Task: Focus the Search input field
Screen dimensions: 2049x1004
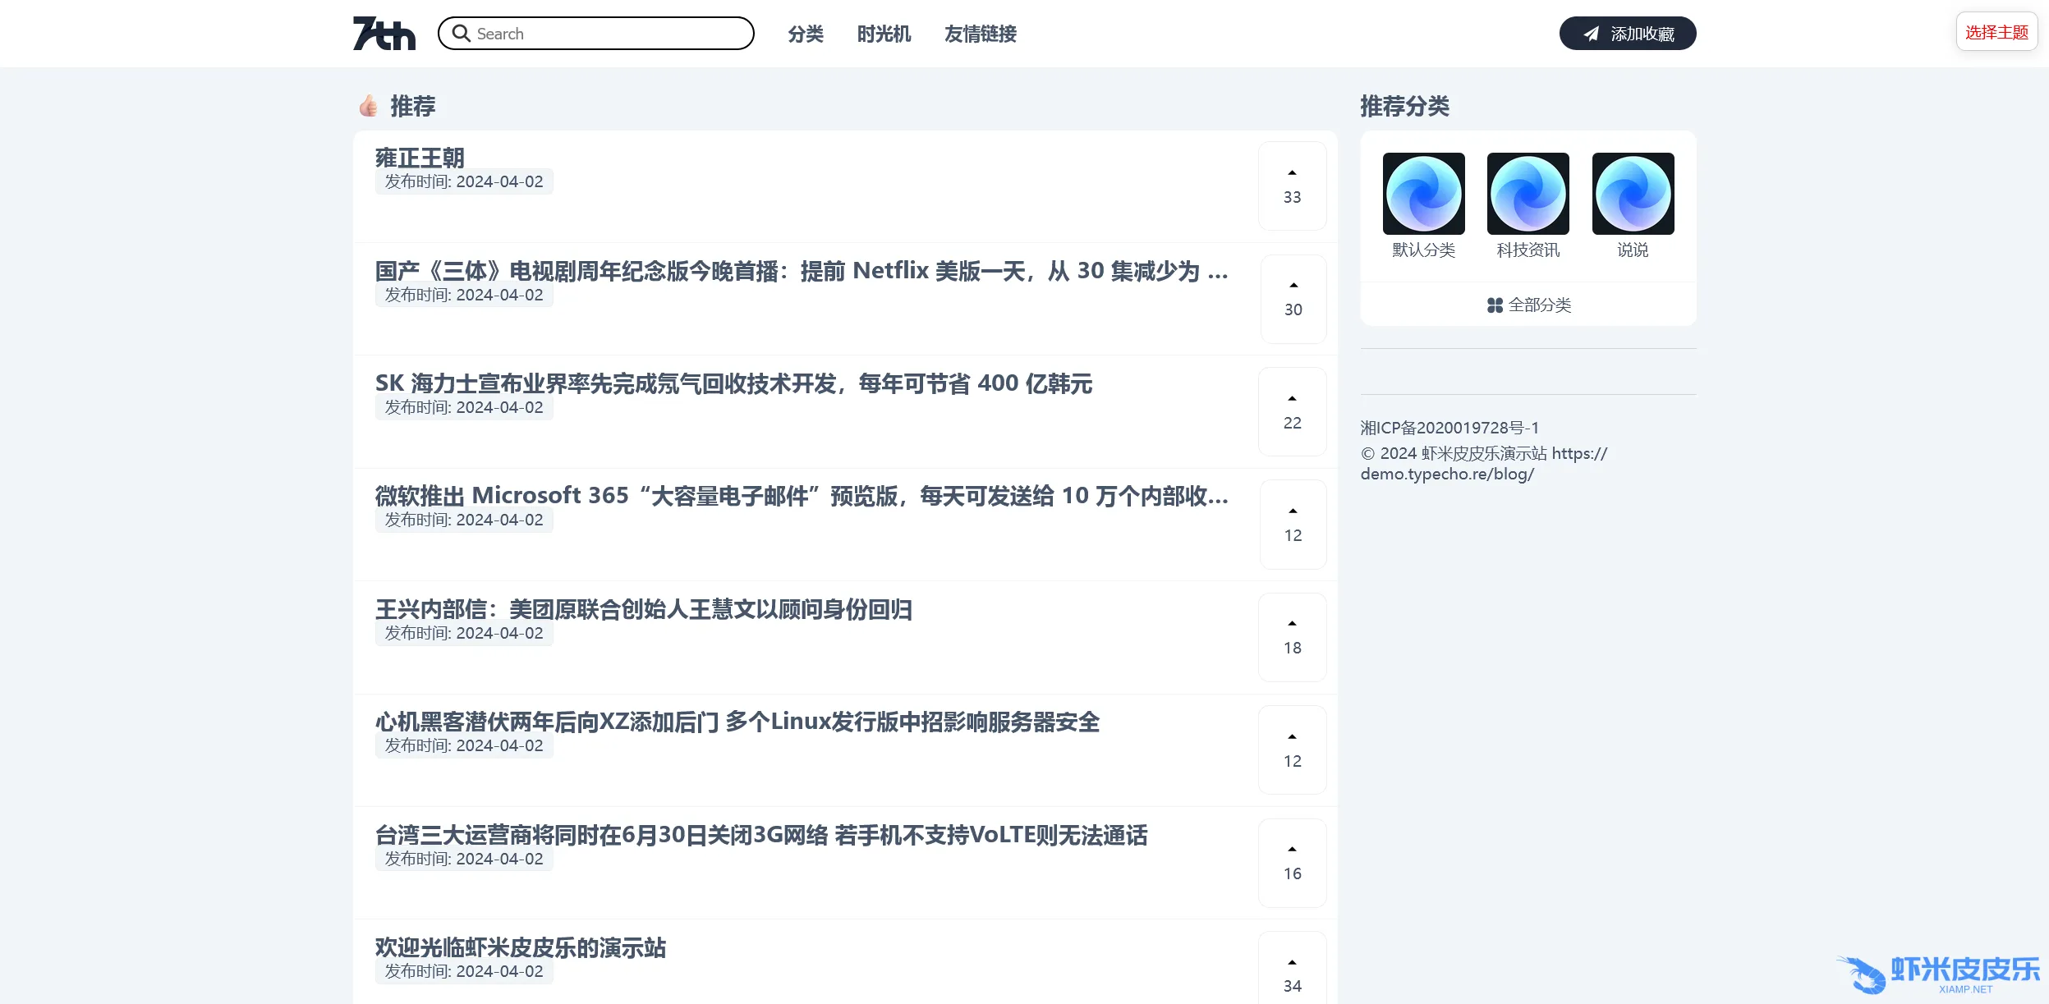Action: coord(608,34)
